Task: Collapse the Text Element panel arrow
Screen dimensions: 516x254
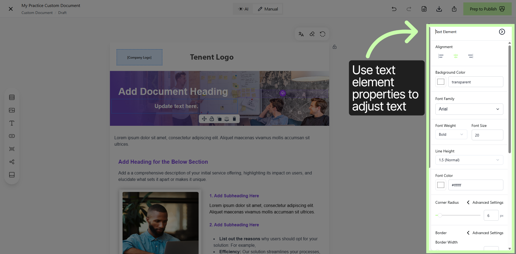Action: tap(502, 32)
